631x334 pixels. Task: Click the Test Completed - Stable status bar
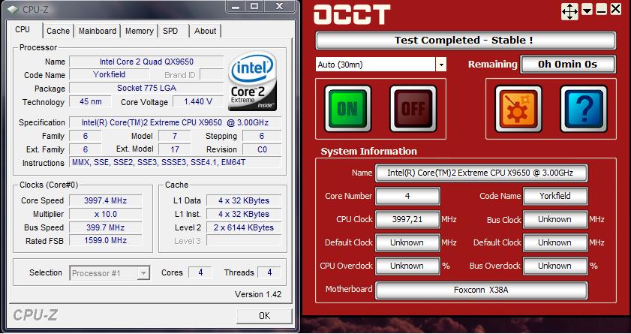point(466,41)
